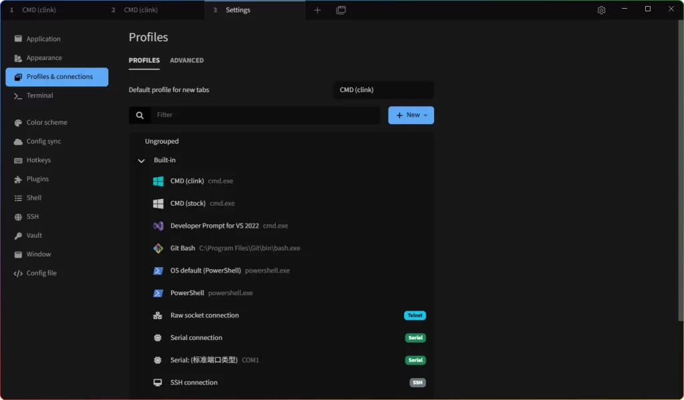Select the OS default (PowerShell) profile name
684x400 pixels.
click(x=206, y=270)
